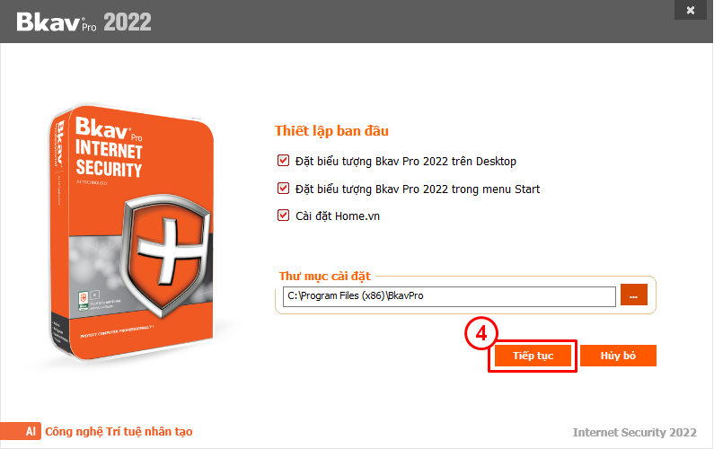Viewport: 714px width, 449px height.
Task: Click Tiếp tục to continue installation
Action: (x=533, y=356)
